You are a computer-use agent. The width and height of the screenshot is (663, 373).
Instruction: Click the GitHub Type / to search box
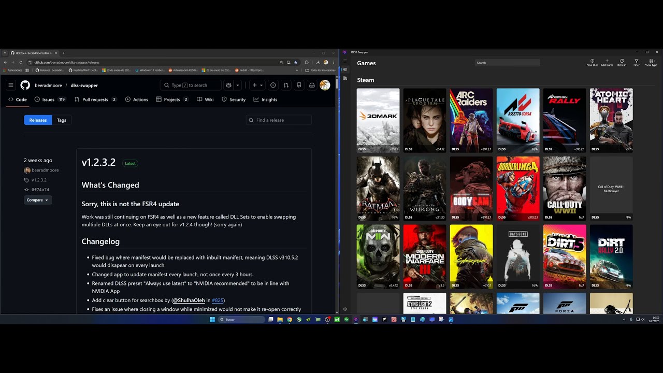(x=191, y=85)
